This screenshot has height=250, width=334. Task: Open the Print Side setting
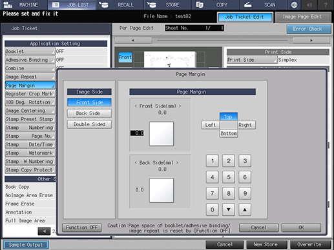(252, 60)
